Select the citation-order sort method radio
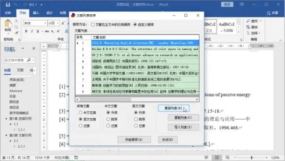This screenshot has height=161, width=285. pos(93,25)
